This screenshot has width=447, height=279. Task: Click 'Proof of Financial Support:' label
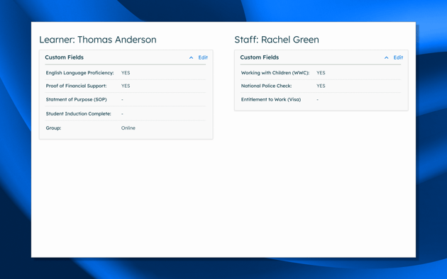point(76,86)
